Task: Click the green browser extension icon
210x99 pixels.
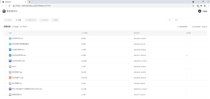Action: [198, 6]
